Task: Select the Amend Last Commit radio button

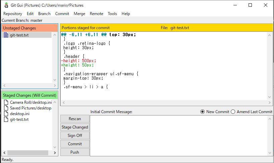Action: pos(233,112)
